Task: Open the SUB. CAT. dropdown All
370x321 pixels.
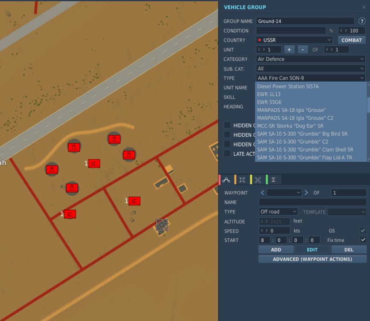Action: tap(311, 68)
